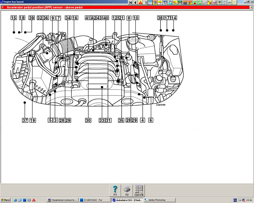
Task: Open help with the F1 question mark icon
Action: (x=115, y=191)
